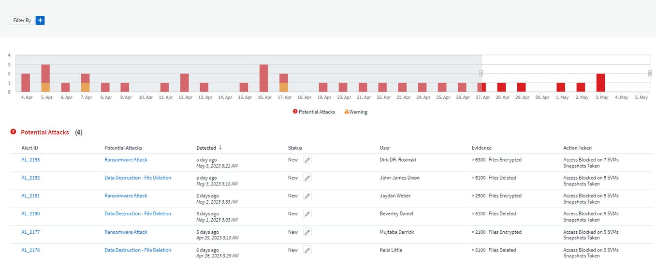Click the blue plus filter icon
The height and width of the screenshot is (266, 656).
pyautogui.click(x=40, y=20)
